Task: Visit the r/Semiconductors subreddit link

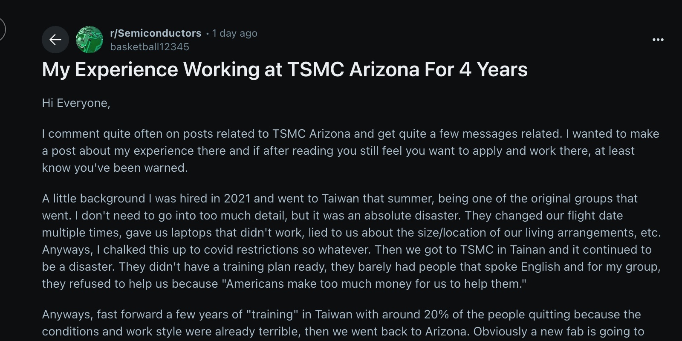Action: [156, 33]
